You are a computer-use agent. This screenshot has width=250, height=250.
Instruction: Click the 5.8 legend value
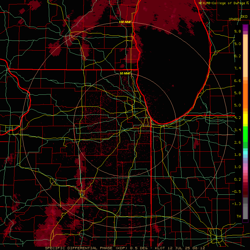click(237, 93)
